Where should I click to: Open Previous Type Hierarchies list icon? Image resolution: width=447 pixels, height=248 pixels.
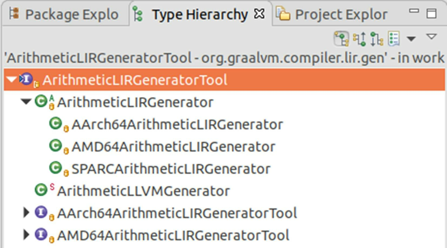[x=394, y=39]
